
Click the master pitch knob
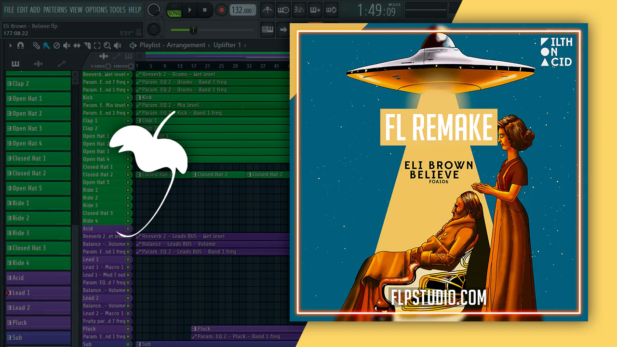tap(154, 29)
